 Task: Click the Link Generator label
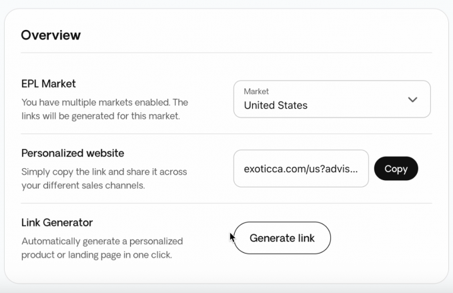(x=57, y=223)
